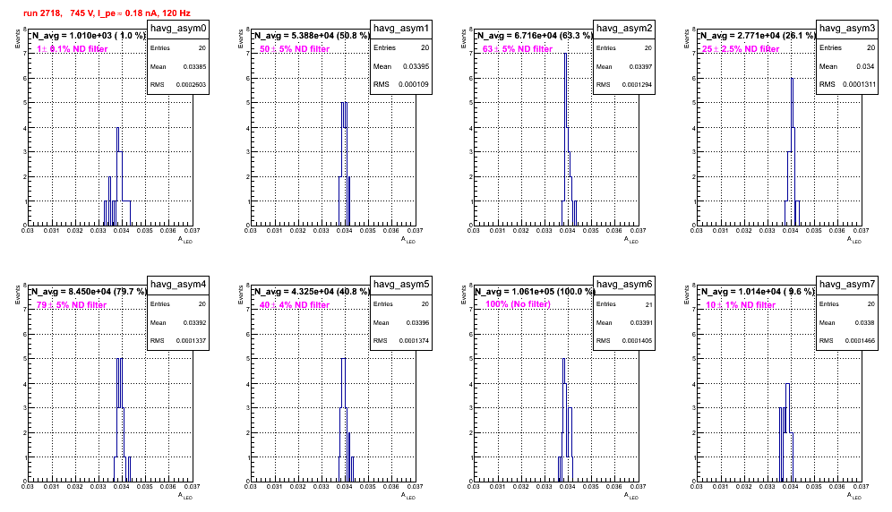
Task: Click Mean value 0.03392
Action: [194, 322]
